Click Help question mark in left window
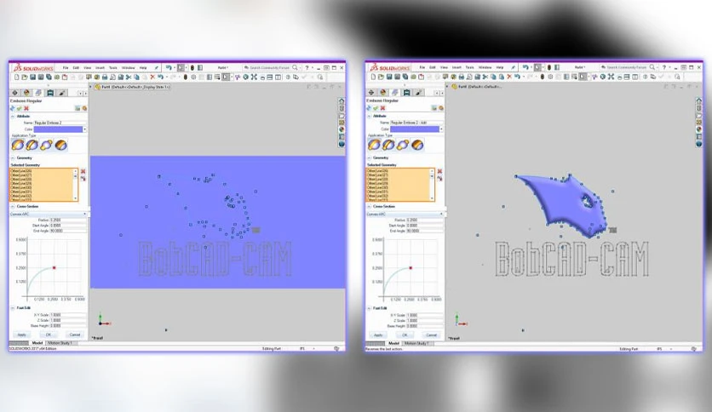 [307, 67]
